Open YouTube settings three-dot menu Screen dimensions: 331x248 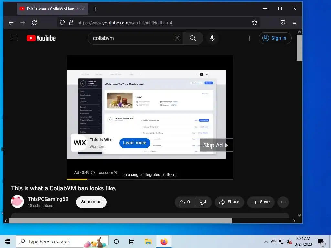pyautogui.click(x=250, y=38)
